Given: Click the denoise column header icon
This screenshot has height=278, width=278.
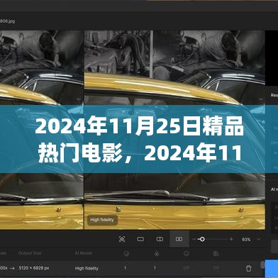Looking at the screenshot, I should pyautogui.click(x=126, y=254).
